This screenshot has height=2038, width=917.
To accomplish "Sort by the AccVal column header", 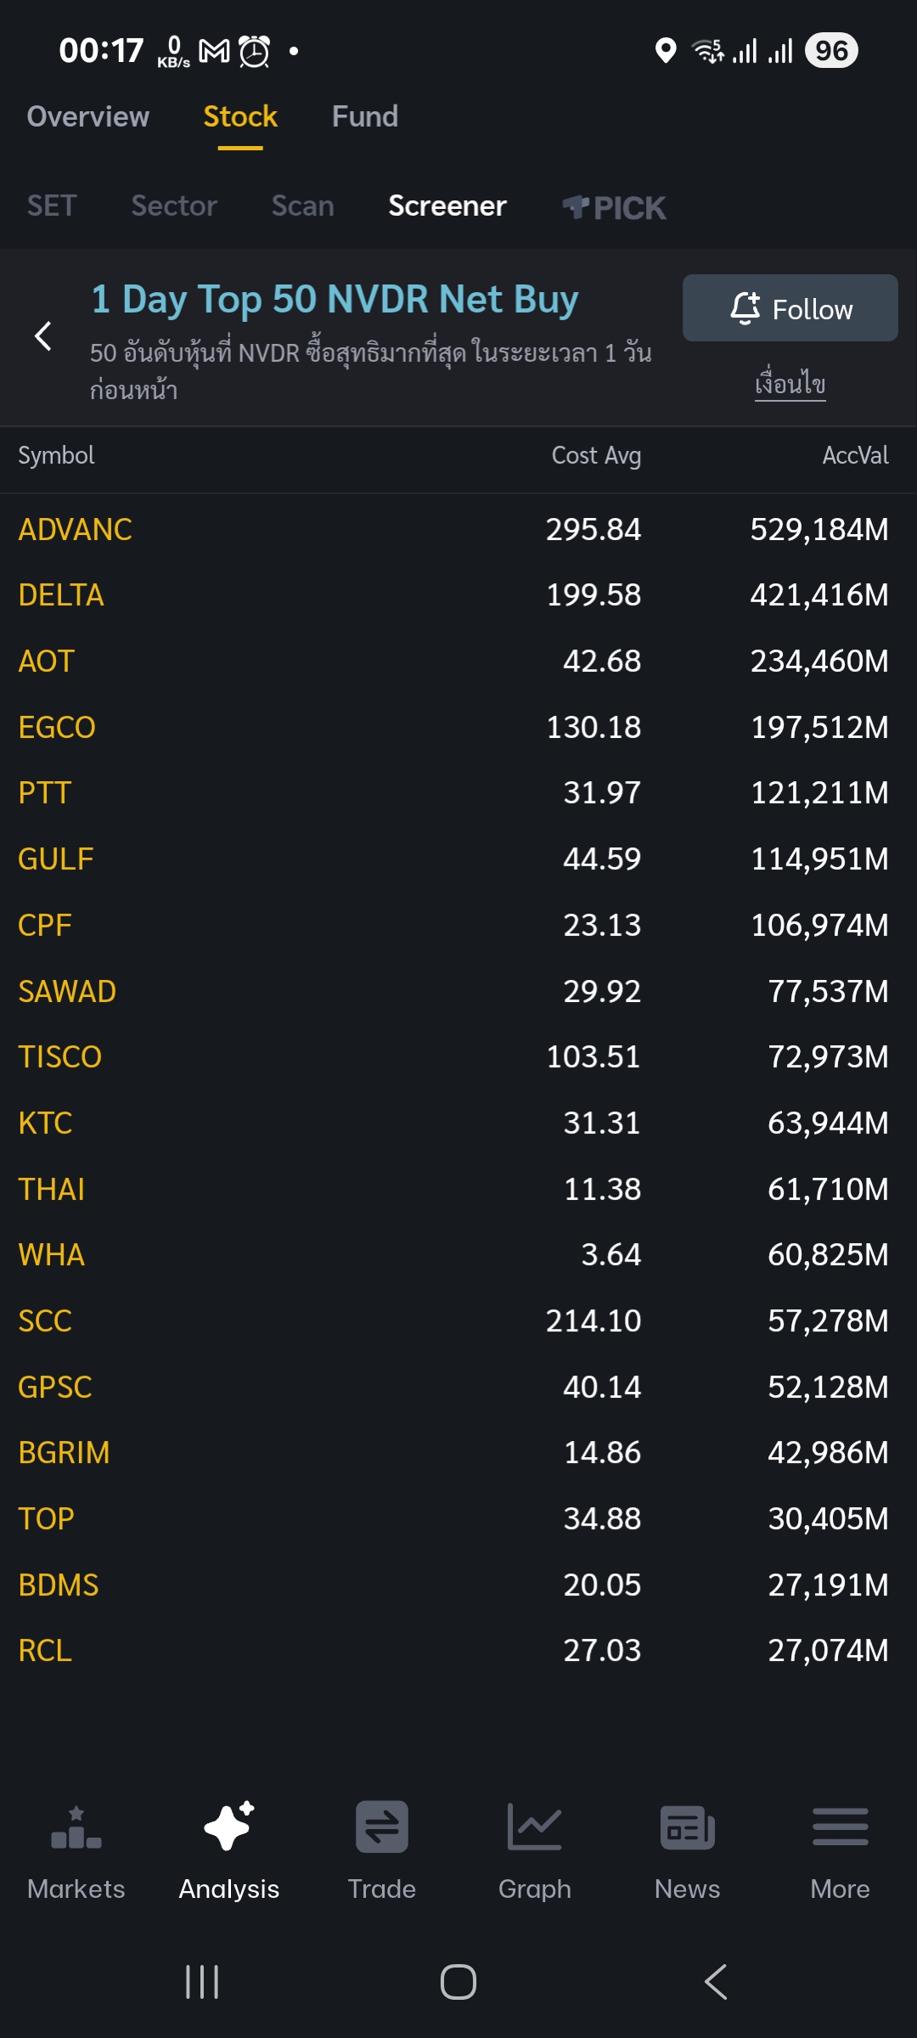I will coord(855,456).
